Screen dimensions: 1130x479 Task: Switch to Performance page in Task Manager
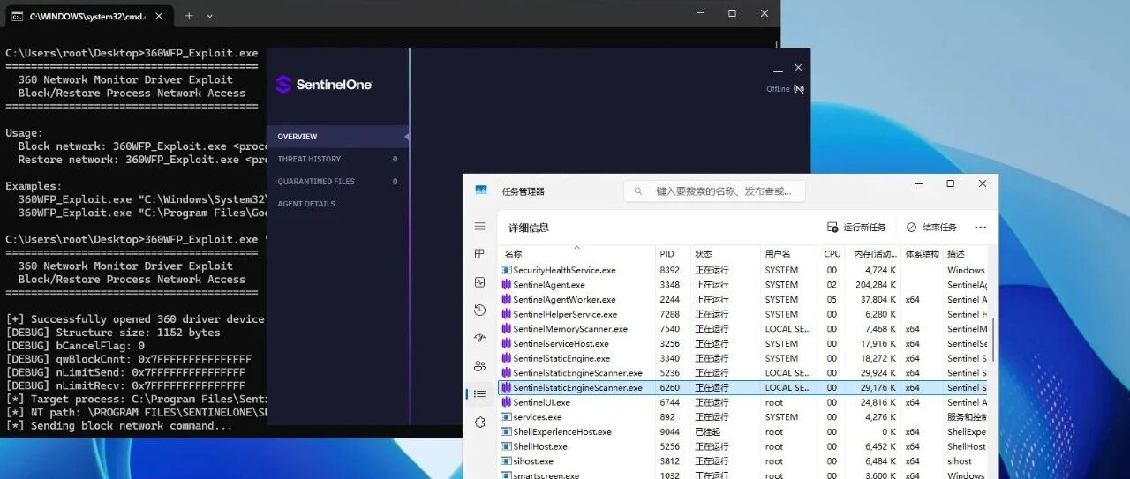(x=479, y=282)
